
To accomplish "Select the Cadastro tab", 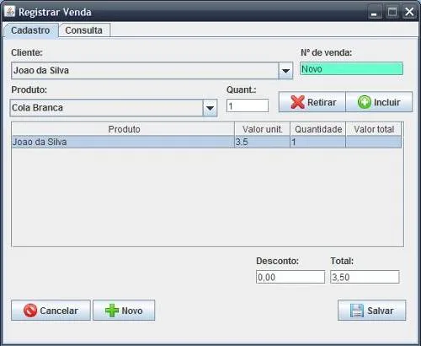I will point(30,30).
